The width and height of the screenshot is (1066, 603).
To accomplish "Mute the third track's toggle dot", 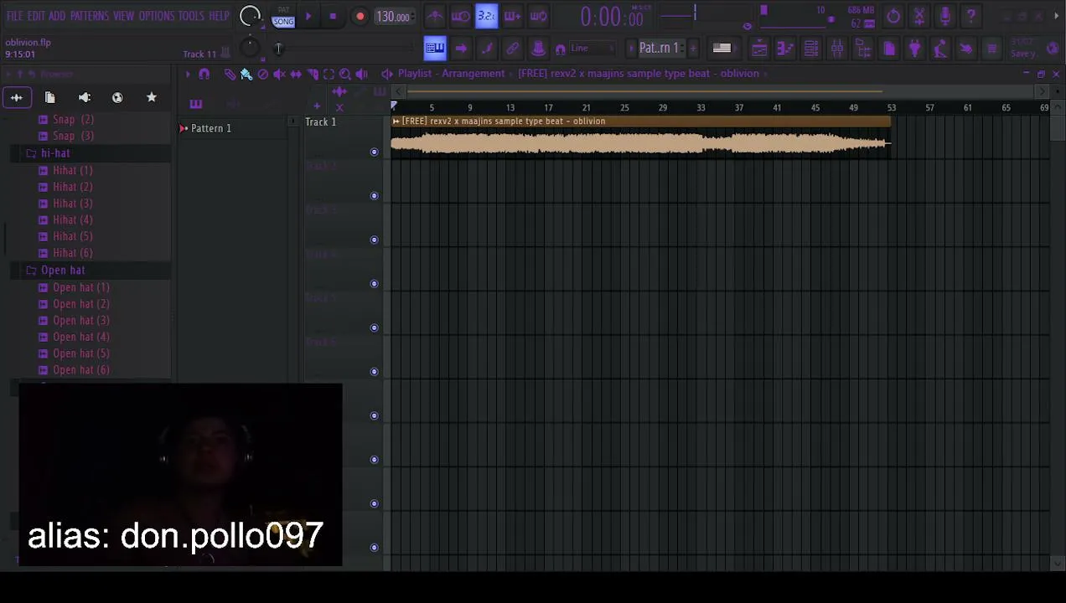I will tap(375, 240).
